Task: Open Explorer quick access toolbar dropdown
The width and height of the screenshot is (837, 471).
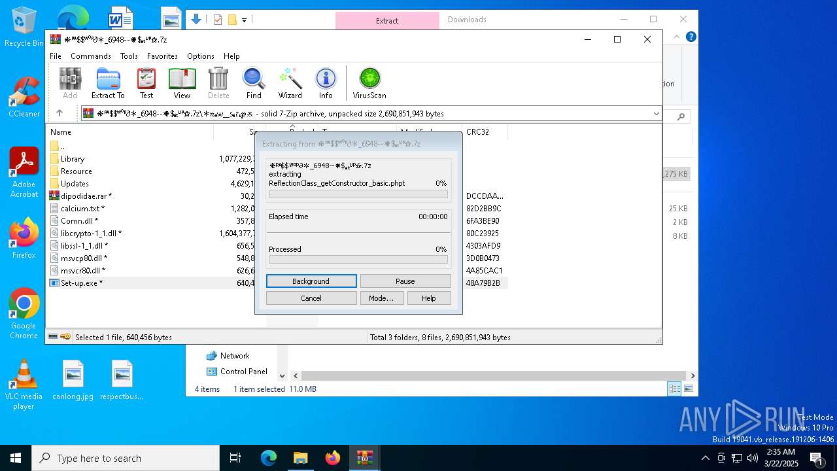Action: click(244, 20)
